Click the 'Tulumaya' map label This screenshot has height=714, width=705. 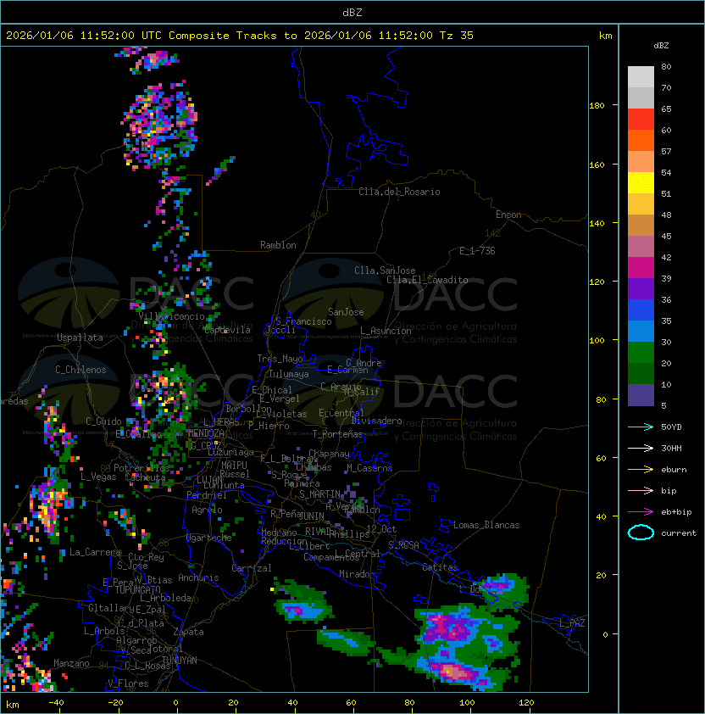[289, 374]
